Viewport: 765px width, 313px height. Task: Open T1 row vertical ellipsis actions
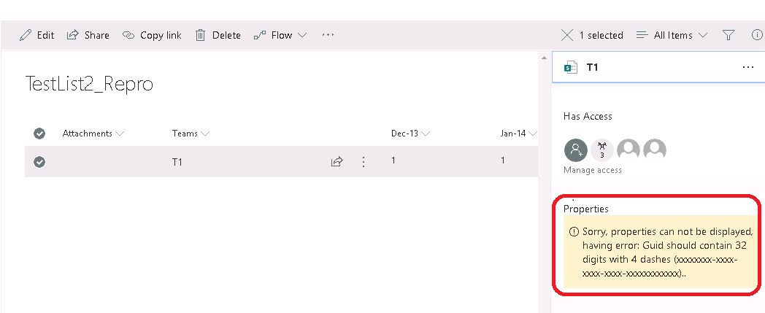click(364, 162)
